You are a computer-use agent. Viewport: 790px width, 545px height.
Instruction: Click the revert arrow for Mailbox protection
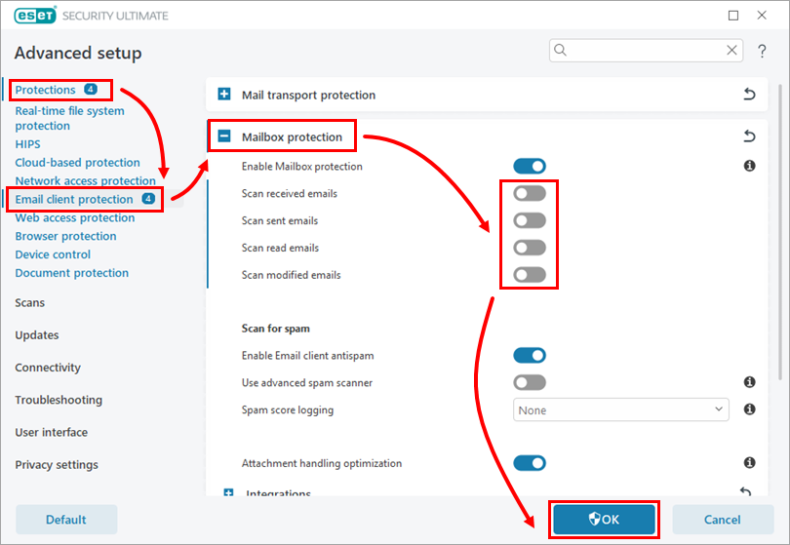click(749, 137)
